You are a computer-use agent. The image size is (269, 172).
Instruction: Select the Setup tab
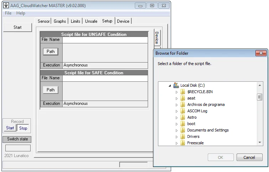click(107, 21)
